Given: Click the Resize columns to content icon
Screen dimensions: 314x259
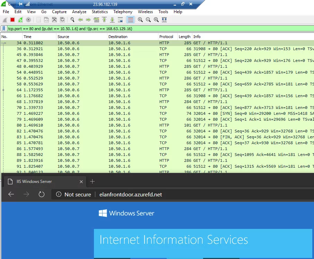Looking at the screenshot, I should (164, 20).
